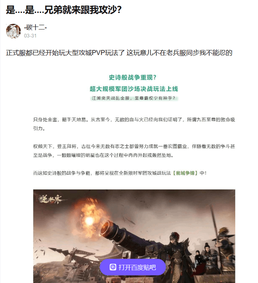The image size is (258, 283).
Task: Click the post title 是....是....兄弟就来跟我攻沙?
Action: (x=64, y=10)
